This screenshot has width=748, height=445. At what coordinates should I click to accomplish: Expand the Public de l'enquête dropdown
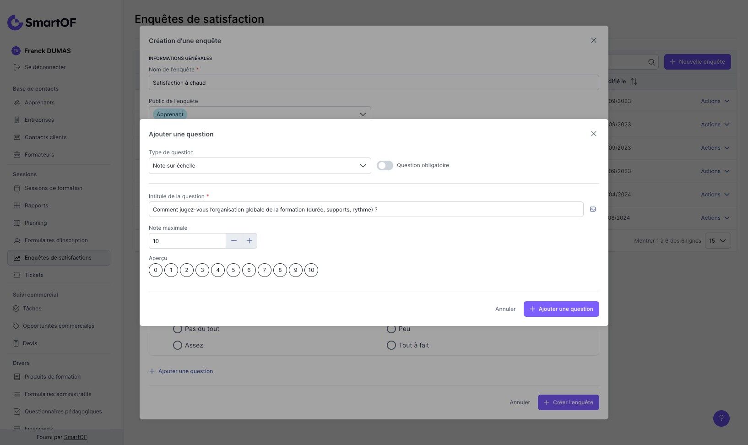point(363,114)
